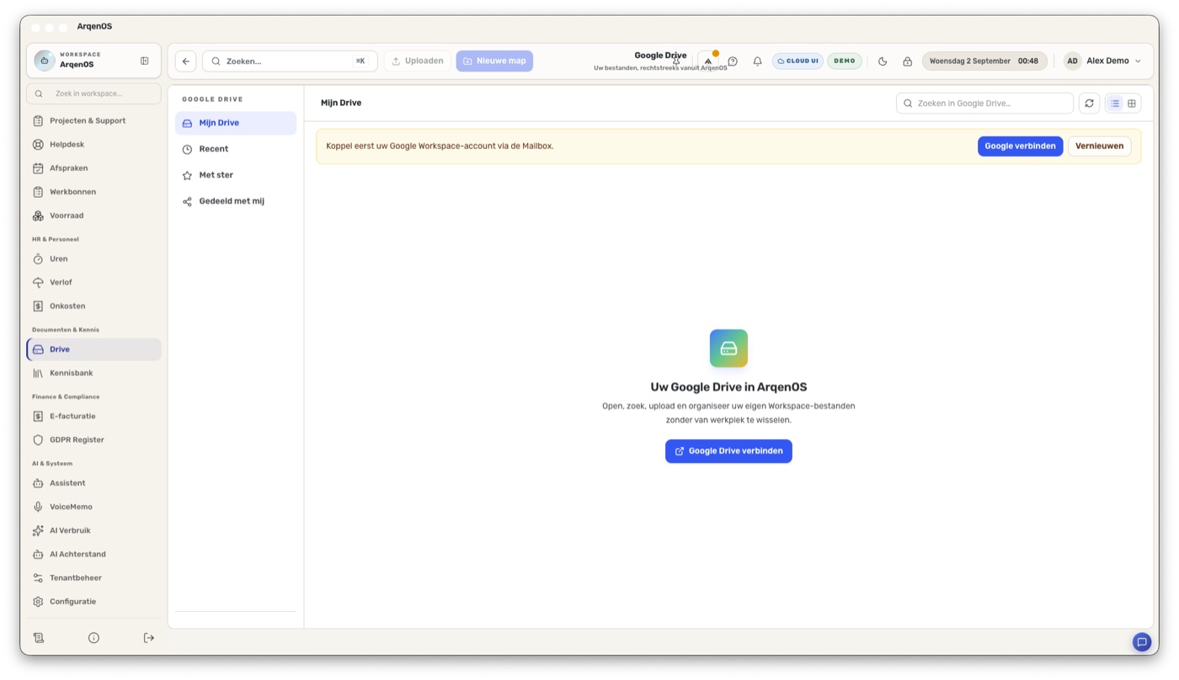Lock the screen with the padlock icon

[x=907, y=61]
